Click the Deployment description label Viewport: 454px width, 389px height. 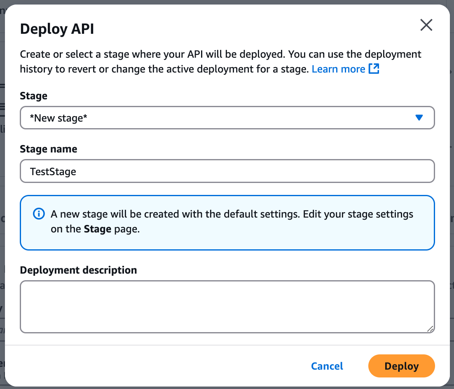tap(78, 270)
